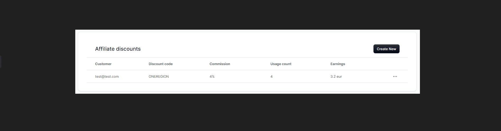
Task: Expand the collapsed sidebar handle at left edge
Action: (x=1, y=62)
